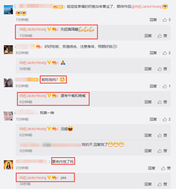The height and width of the screenshot is (189, 176).
Task: Reply to the comment 要来内地了吗
Action: (152, 168)
